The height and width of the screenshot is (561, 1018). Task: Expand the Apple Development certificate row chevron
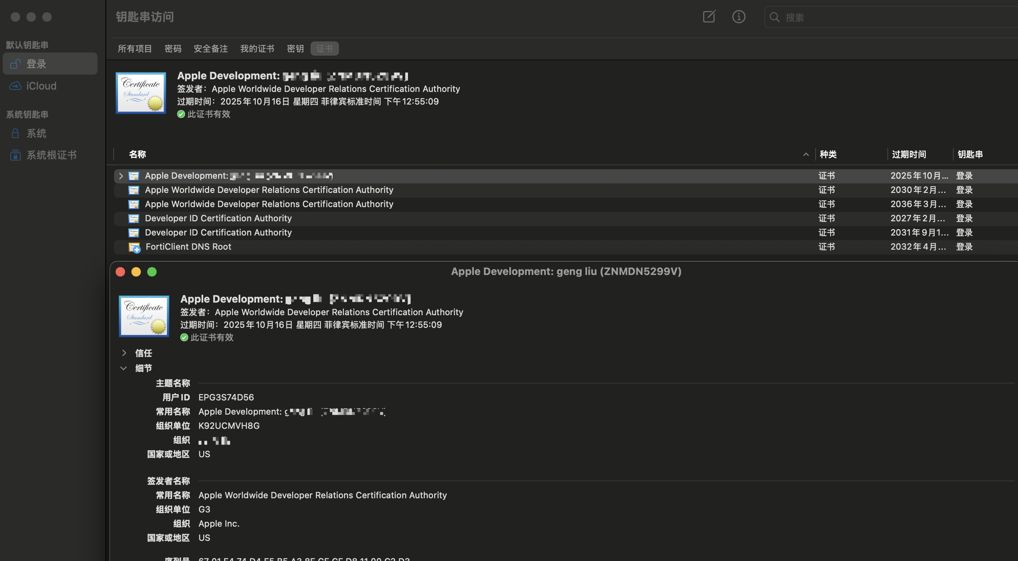coord(121,176)
